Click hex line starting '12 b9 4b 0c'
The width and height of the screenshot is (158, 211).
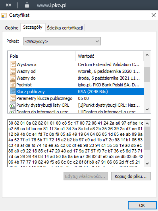[x=75, y=134]
